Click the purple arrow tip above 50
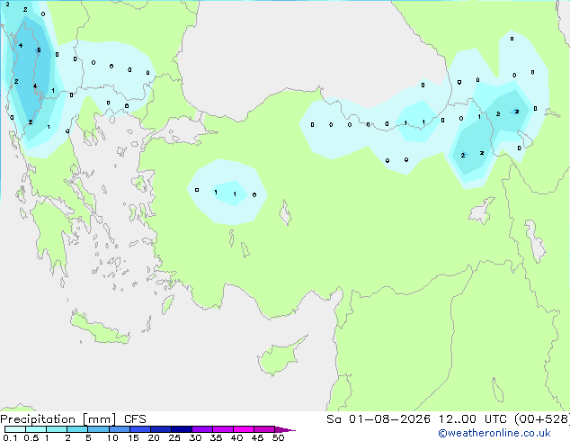The image size is (570, 441). point(285,430)
